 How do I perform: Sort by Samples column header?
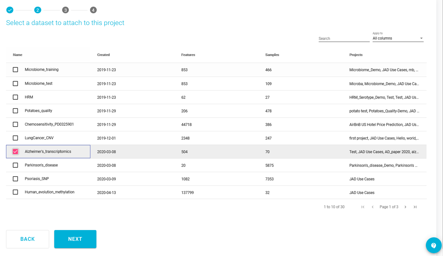click(x=272, y=55)
